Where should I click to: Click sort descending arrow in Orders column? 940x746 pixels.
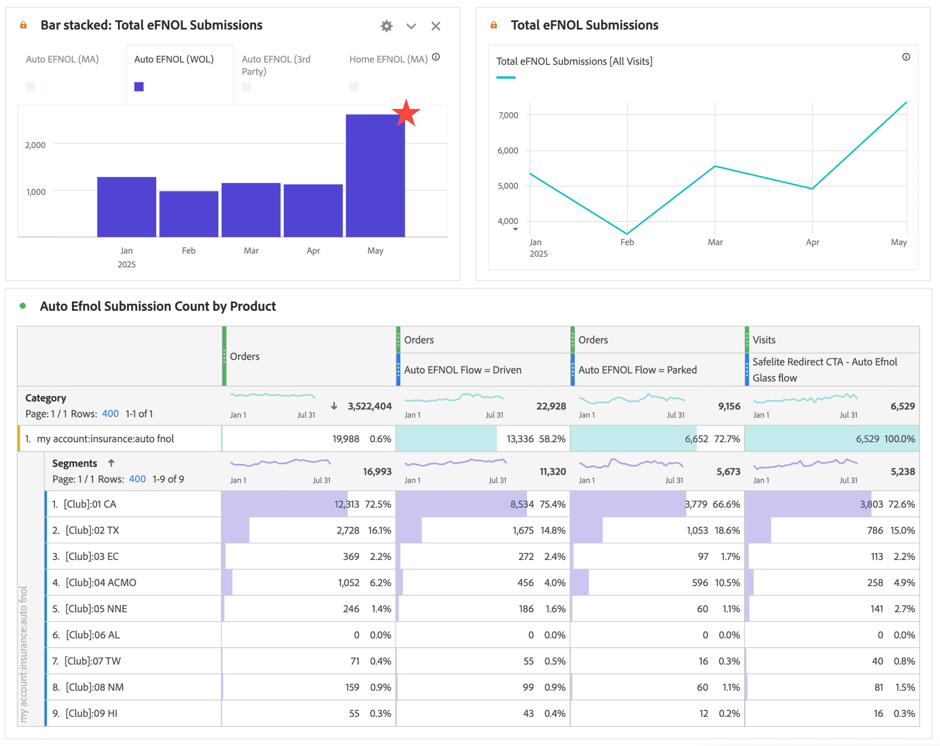tap(334, 406)
